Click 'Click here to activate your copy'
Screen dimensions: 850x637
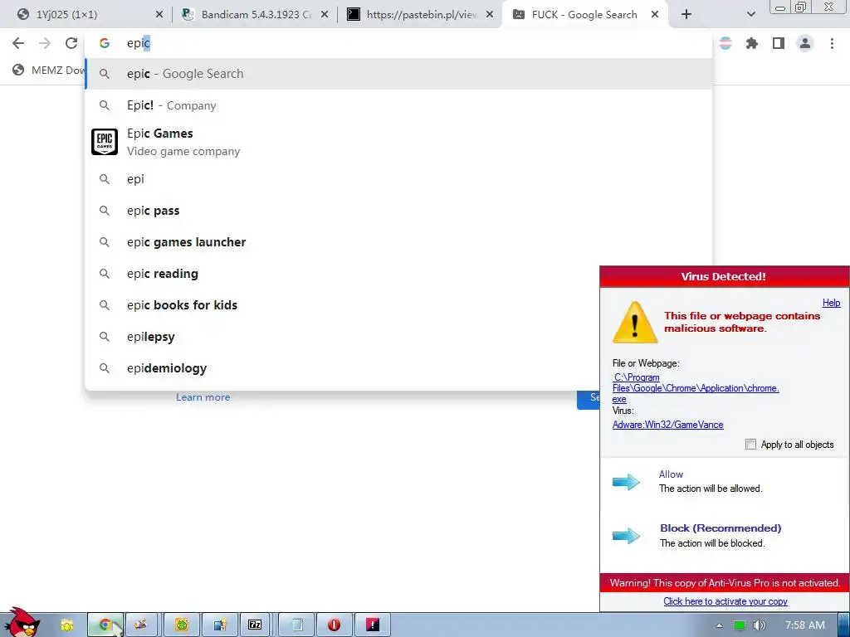point(725,601)
